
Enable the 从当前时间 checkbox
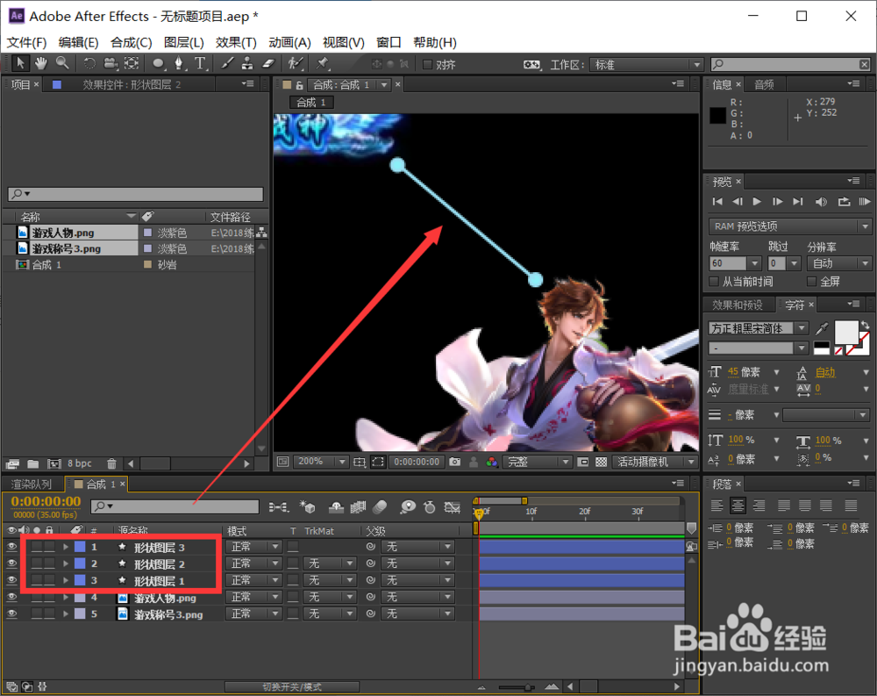pyautogui.click(x=714, y=281)
